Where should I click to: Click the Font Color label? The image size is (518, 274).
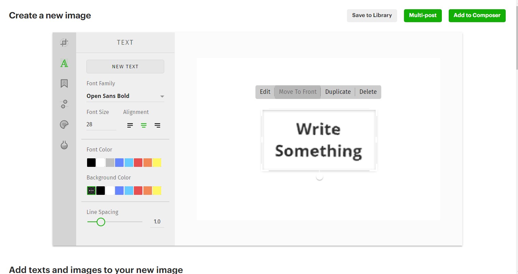click(99, 149)
